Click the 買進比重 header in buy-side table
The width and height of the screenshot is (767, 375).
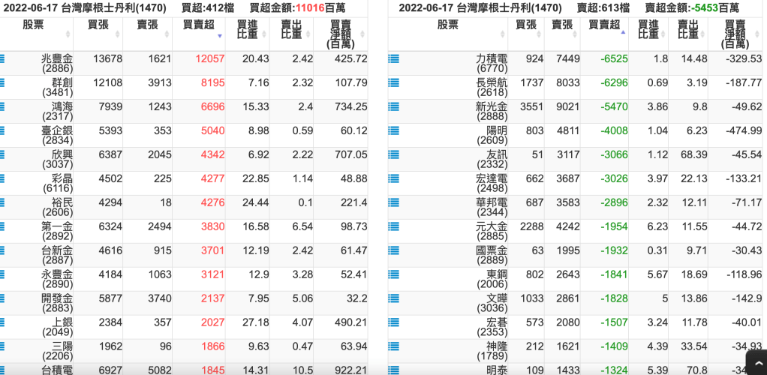[x=248, y=30]
